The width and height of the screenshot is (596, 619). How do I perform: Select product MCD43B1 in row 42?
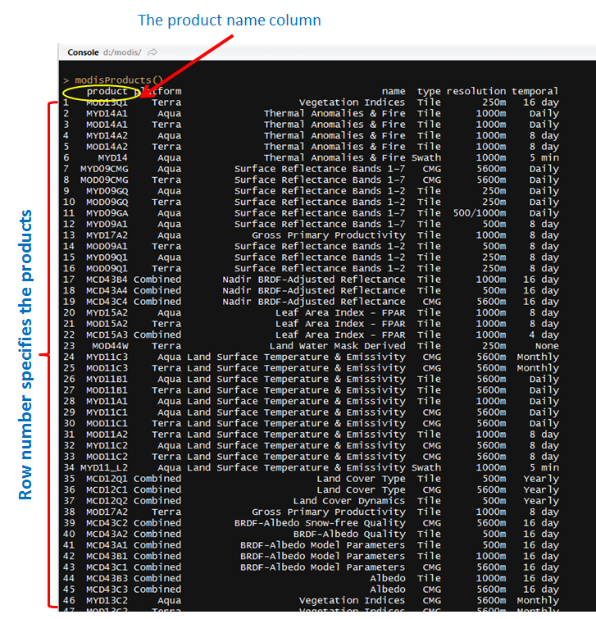pos(107,556)
